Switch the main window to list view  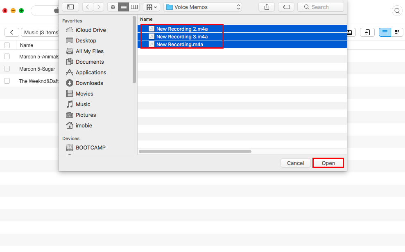pos(385,32)
